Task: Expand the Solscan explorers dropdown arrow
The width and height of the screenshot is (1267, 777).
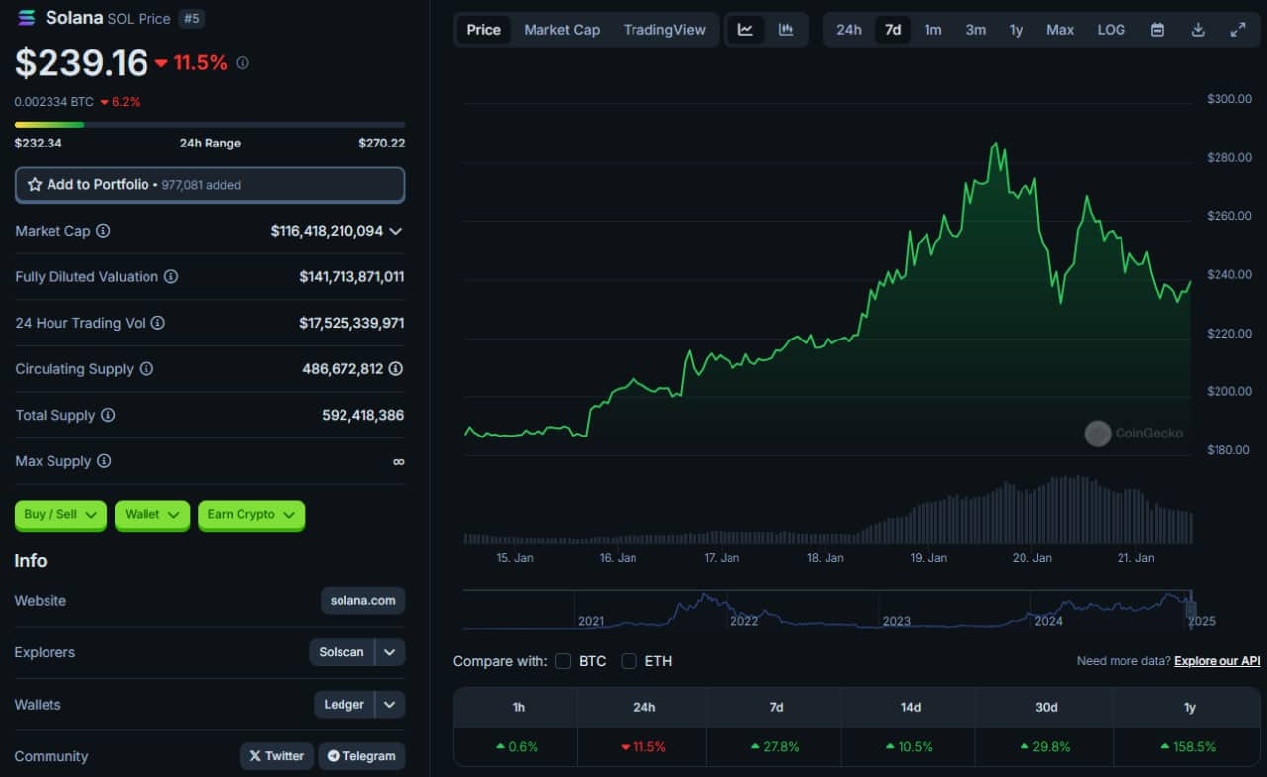Action: 390,652
